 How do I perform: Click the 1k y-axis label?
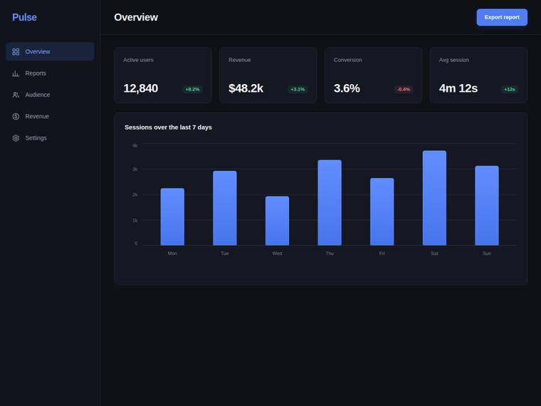click(x=135, y=220)
